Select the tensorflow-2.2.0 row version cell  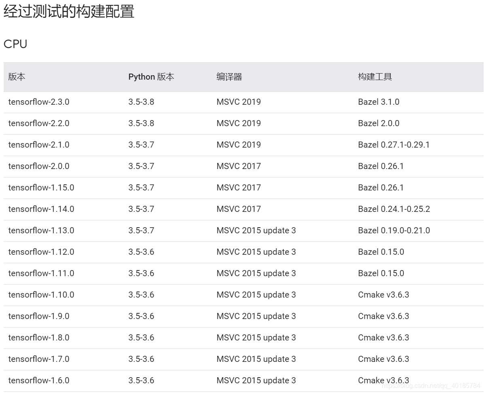(x=39, y=123)
